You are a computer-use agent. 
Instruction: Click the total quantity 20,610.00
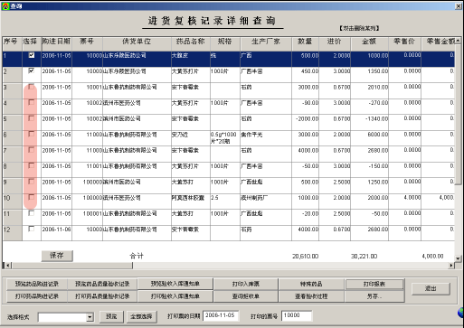click(305, 257)
